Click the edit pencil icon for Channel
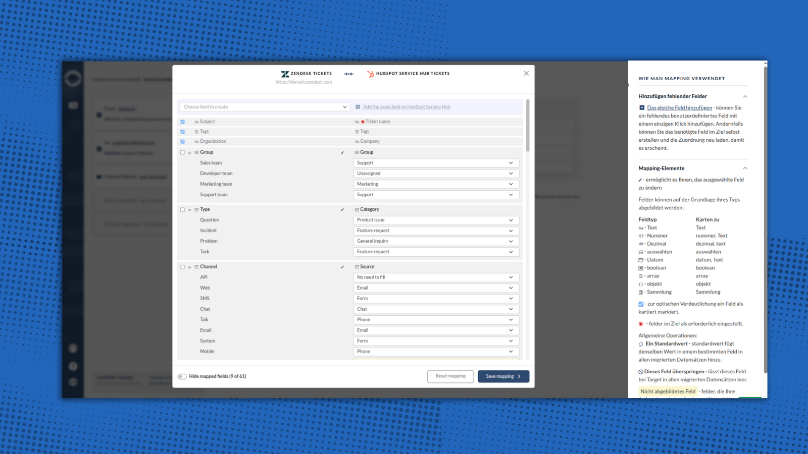Screen dimensions: 808x454 [342, 267]
